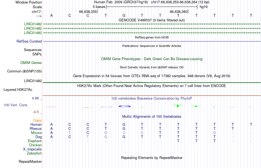Click the '5 bases' scale label
261x168 pixels.
99,7
